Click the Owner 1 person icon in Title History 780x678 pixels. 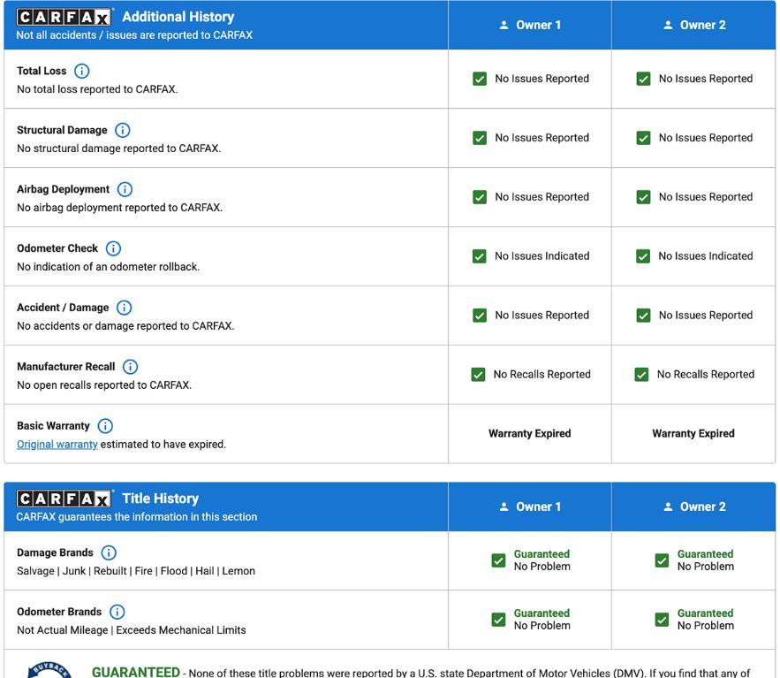(504, 507)
